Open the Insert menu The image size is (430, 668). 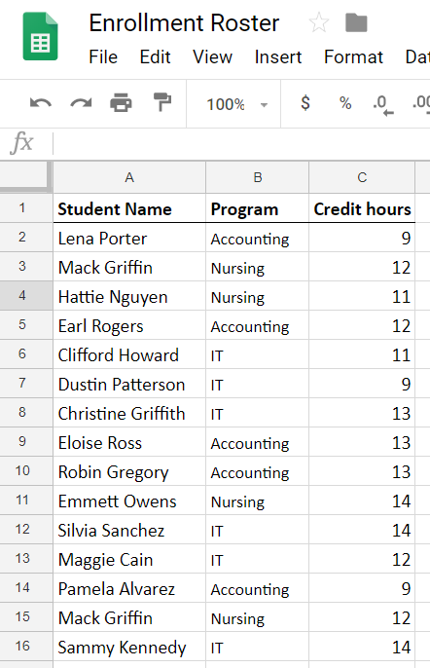pos(278,57)
